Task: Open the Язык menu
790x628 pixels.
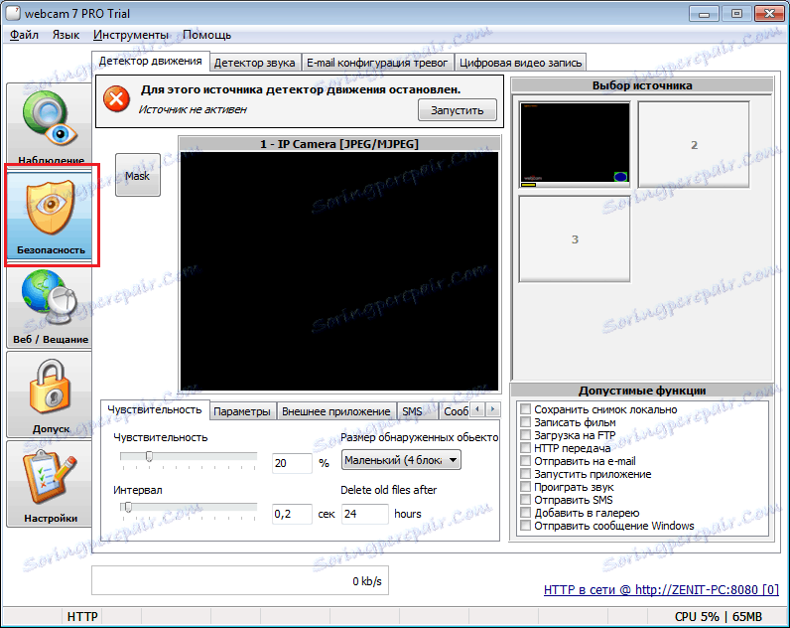Action: coord(66,35)
